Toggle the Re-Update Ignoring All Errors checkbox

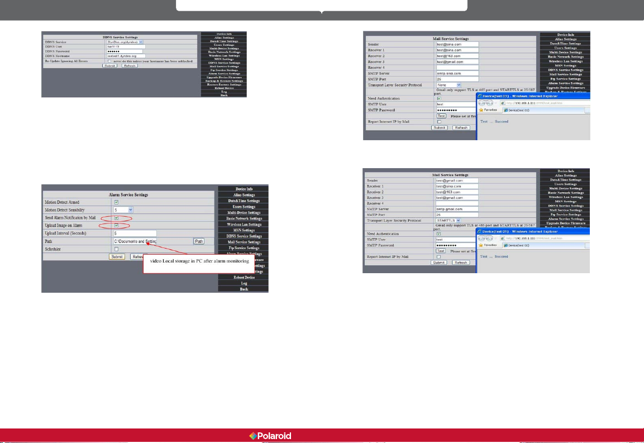(109, 61)
